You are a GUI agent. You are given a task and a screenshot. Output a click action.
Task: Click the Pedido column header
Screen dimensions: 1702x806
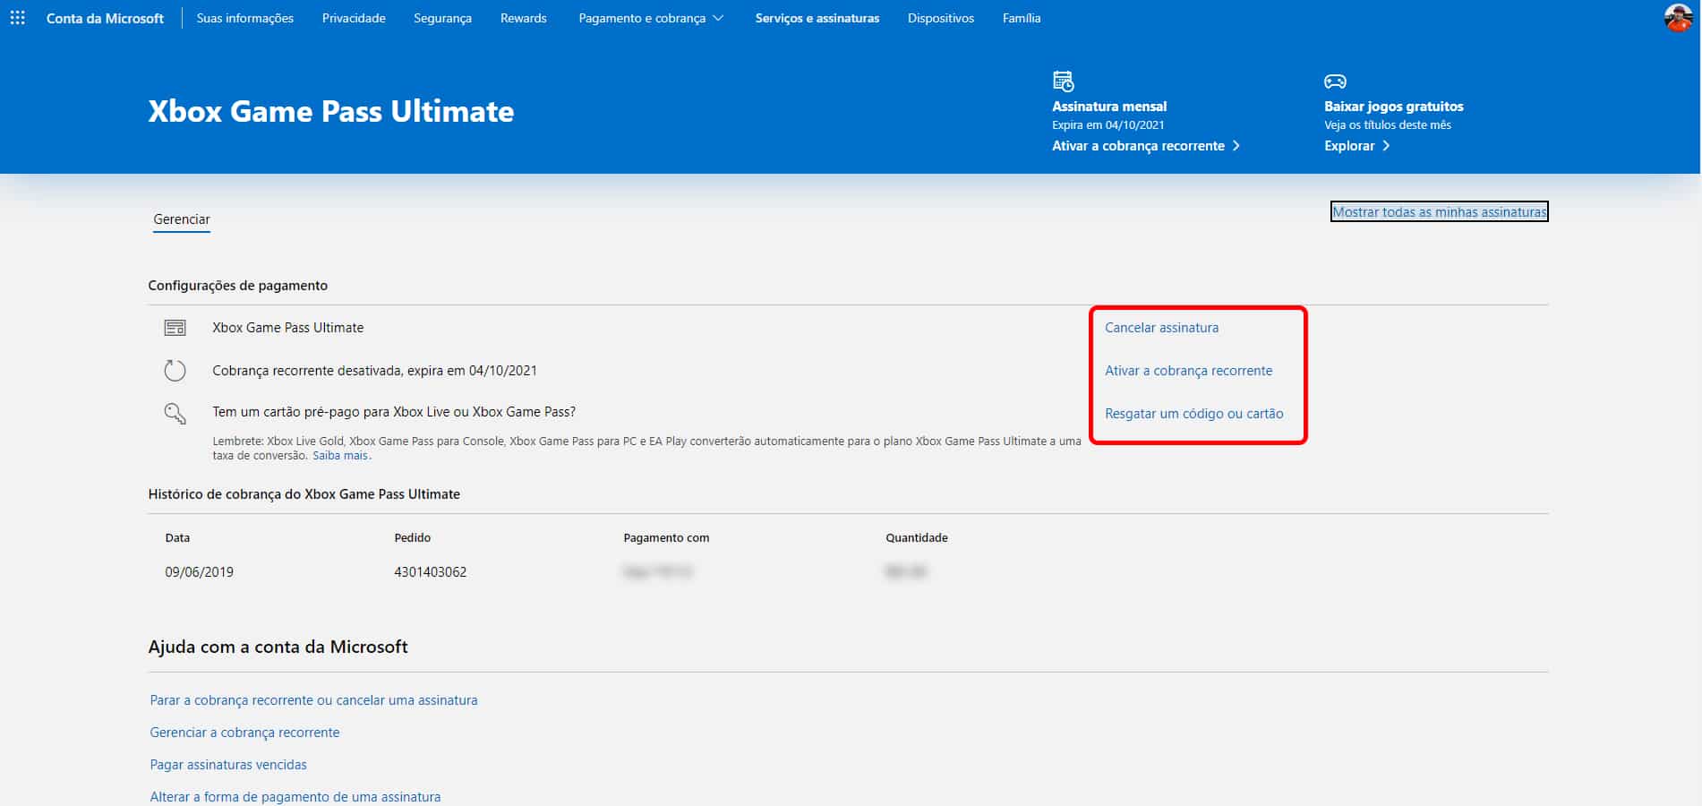point(413,538)
